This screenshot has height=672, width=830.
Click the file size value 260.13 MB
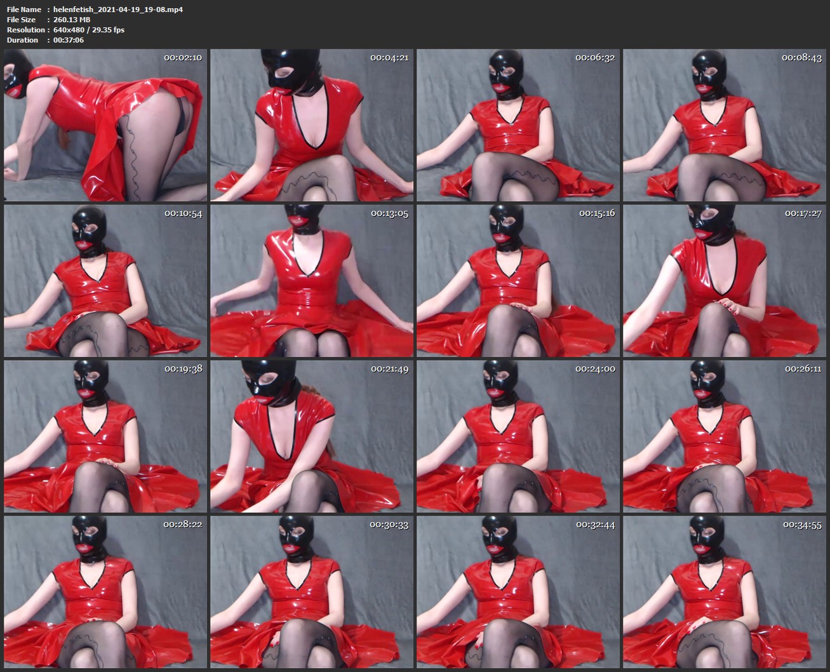click(72, 20)
